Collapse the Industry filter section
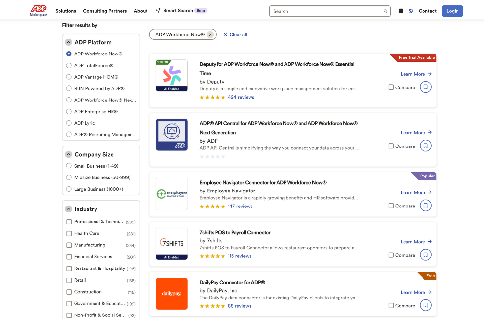484x322 pixels. 69,209
